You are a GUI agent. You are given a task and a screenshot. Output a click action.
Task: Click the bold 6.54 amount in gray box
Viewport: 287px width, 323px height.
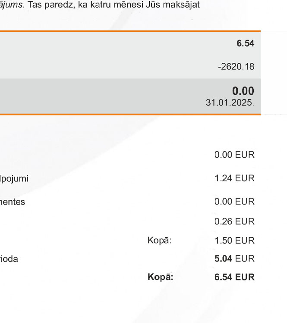coord(245,43)
